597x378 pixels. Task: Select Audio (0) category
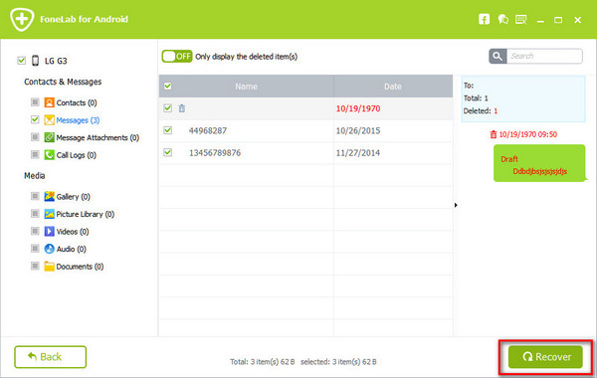pos(72,250)
